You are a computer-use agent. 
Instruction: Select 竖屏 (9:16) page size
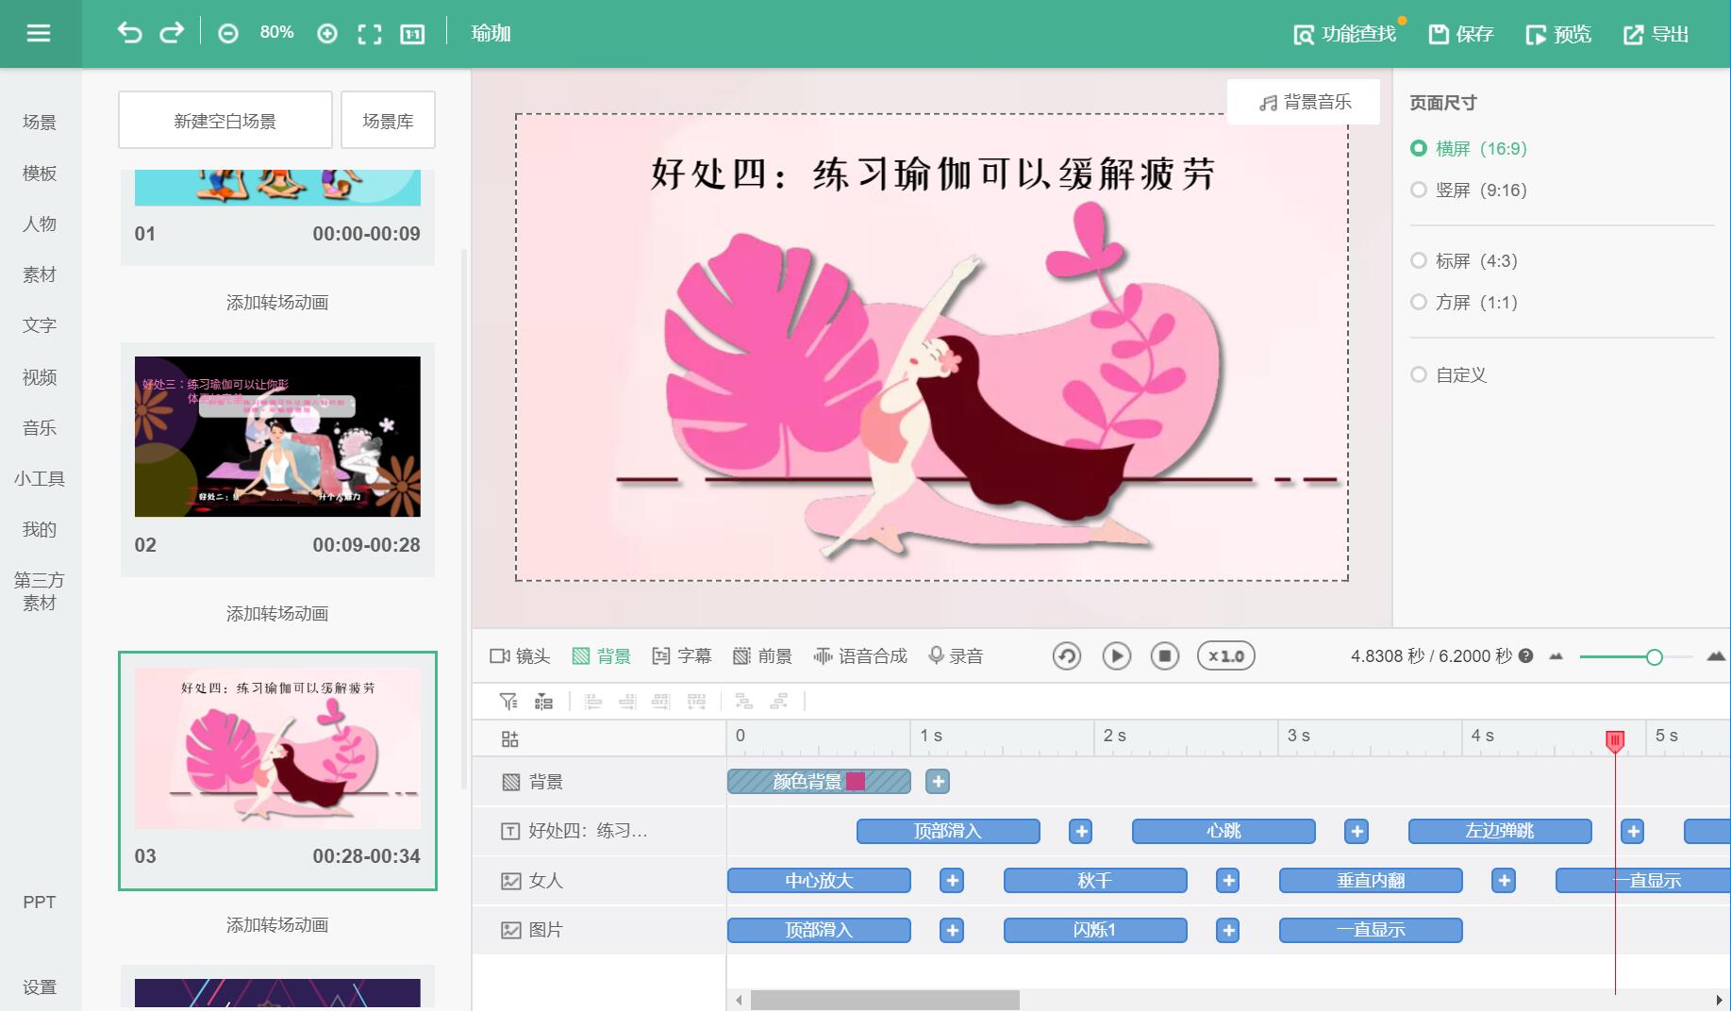(x=1469, y=190)
